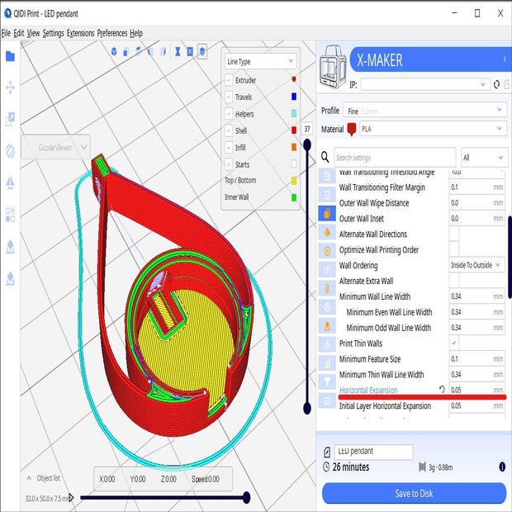This screenshot has height=512, width=512.
Task: Click the info icon near print time
Action: 502,467
